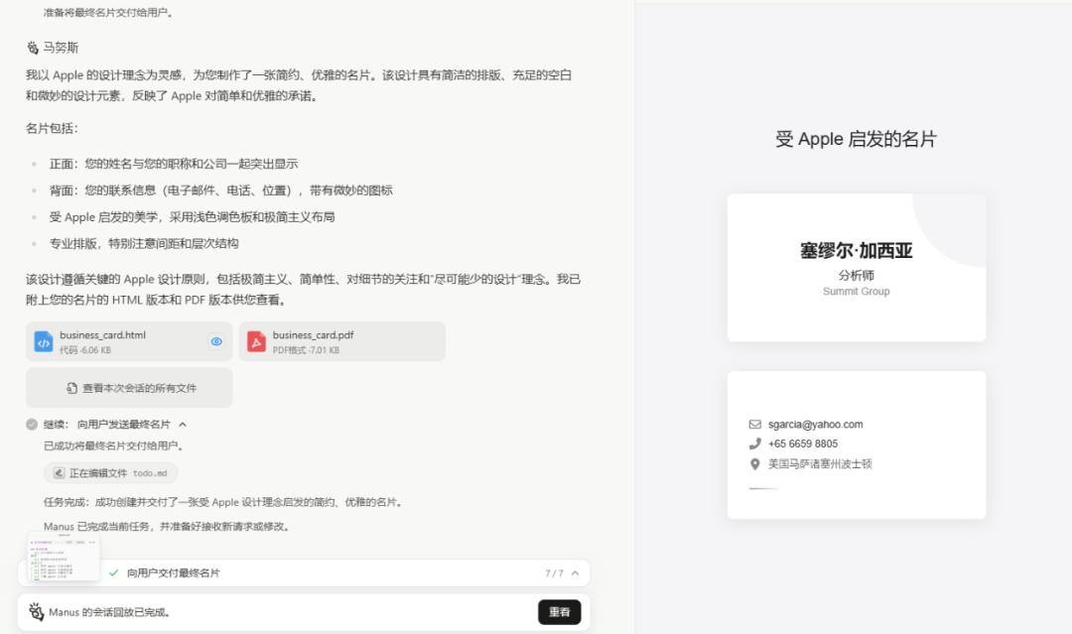Click the gray completed-step check circle
This screenshot has width=1072, height=634.
point(32,425)
